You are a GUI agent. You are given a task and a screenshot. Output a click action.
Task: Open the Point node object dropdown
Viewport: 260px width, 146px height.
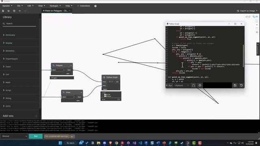(68, 97)
